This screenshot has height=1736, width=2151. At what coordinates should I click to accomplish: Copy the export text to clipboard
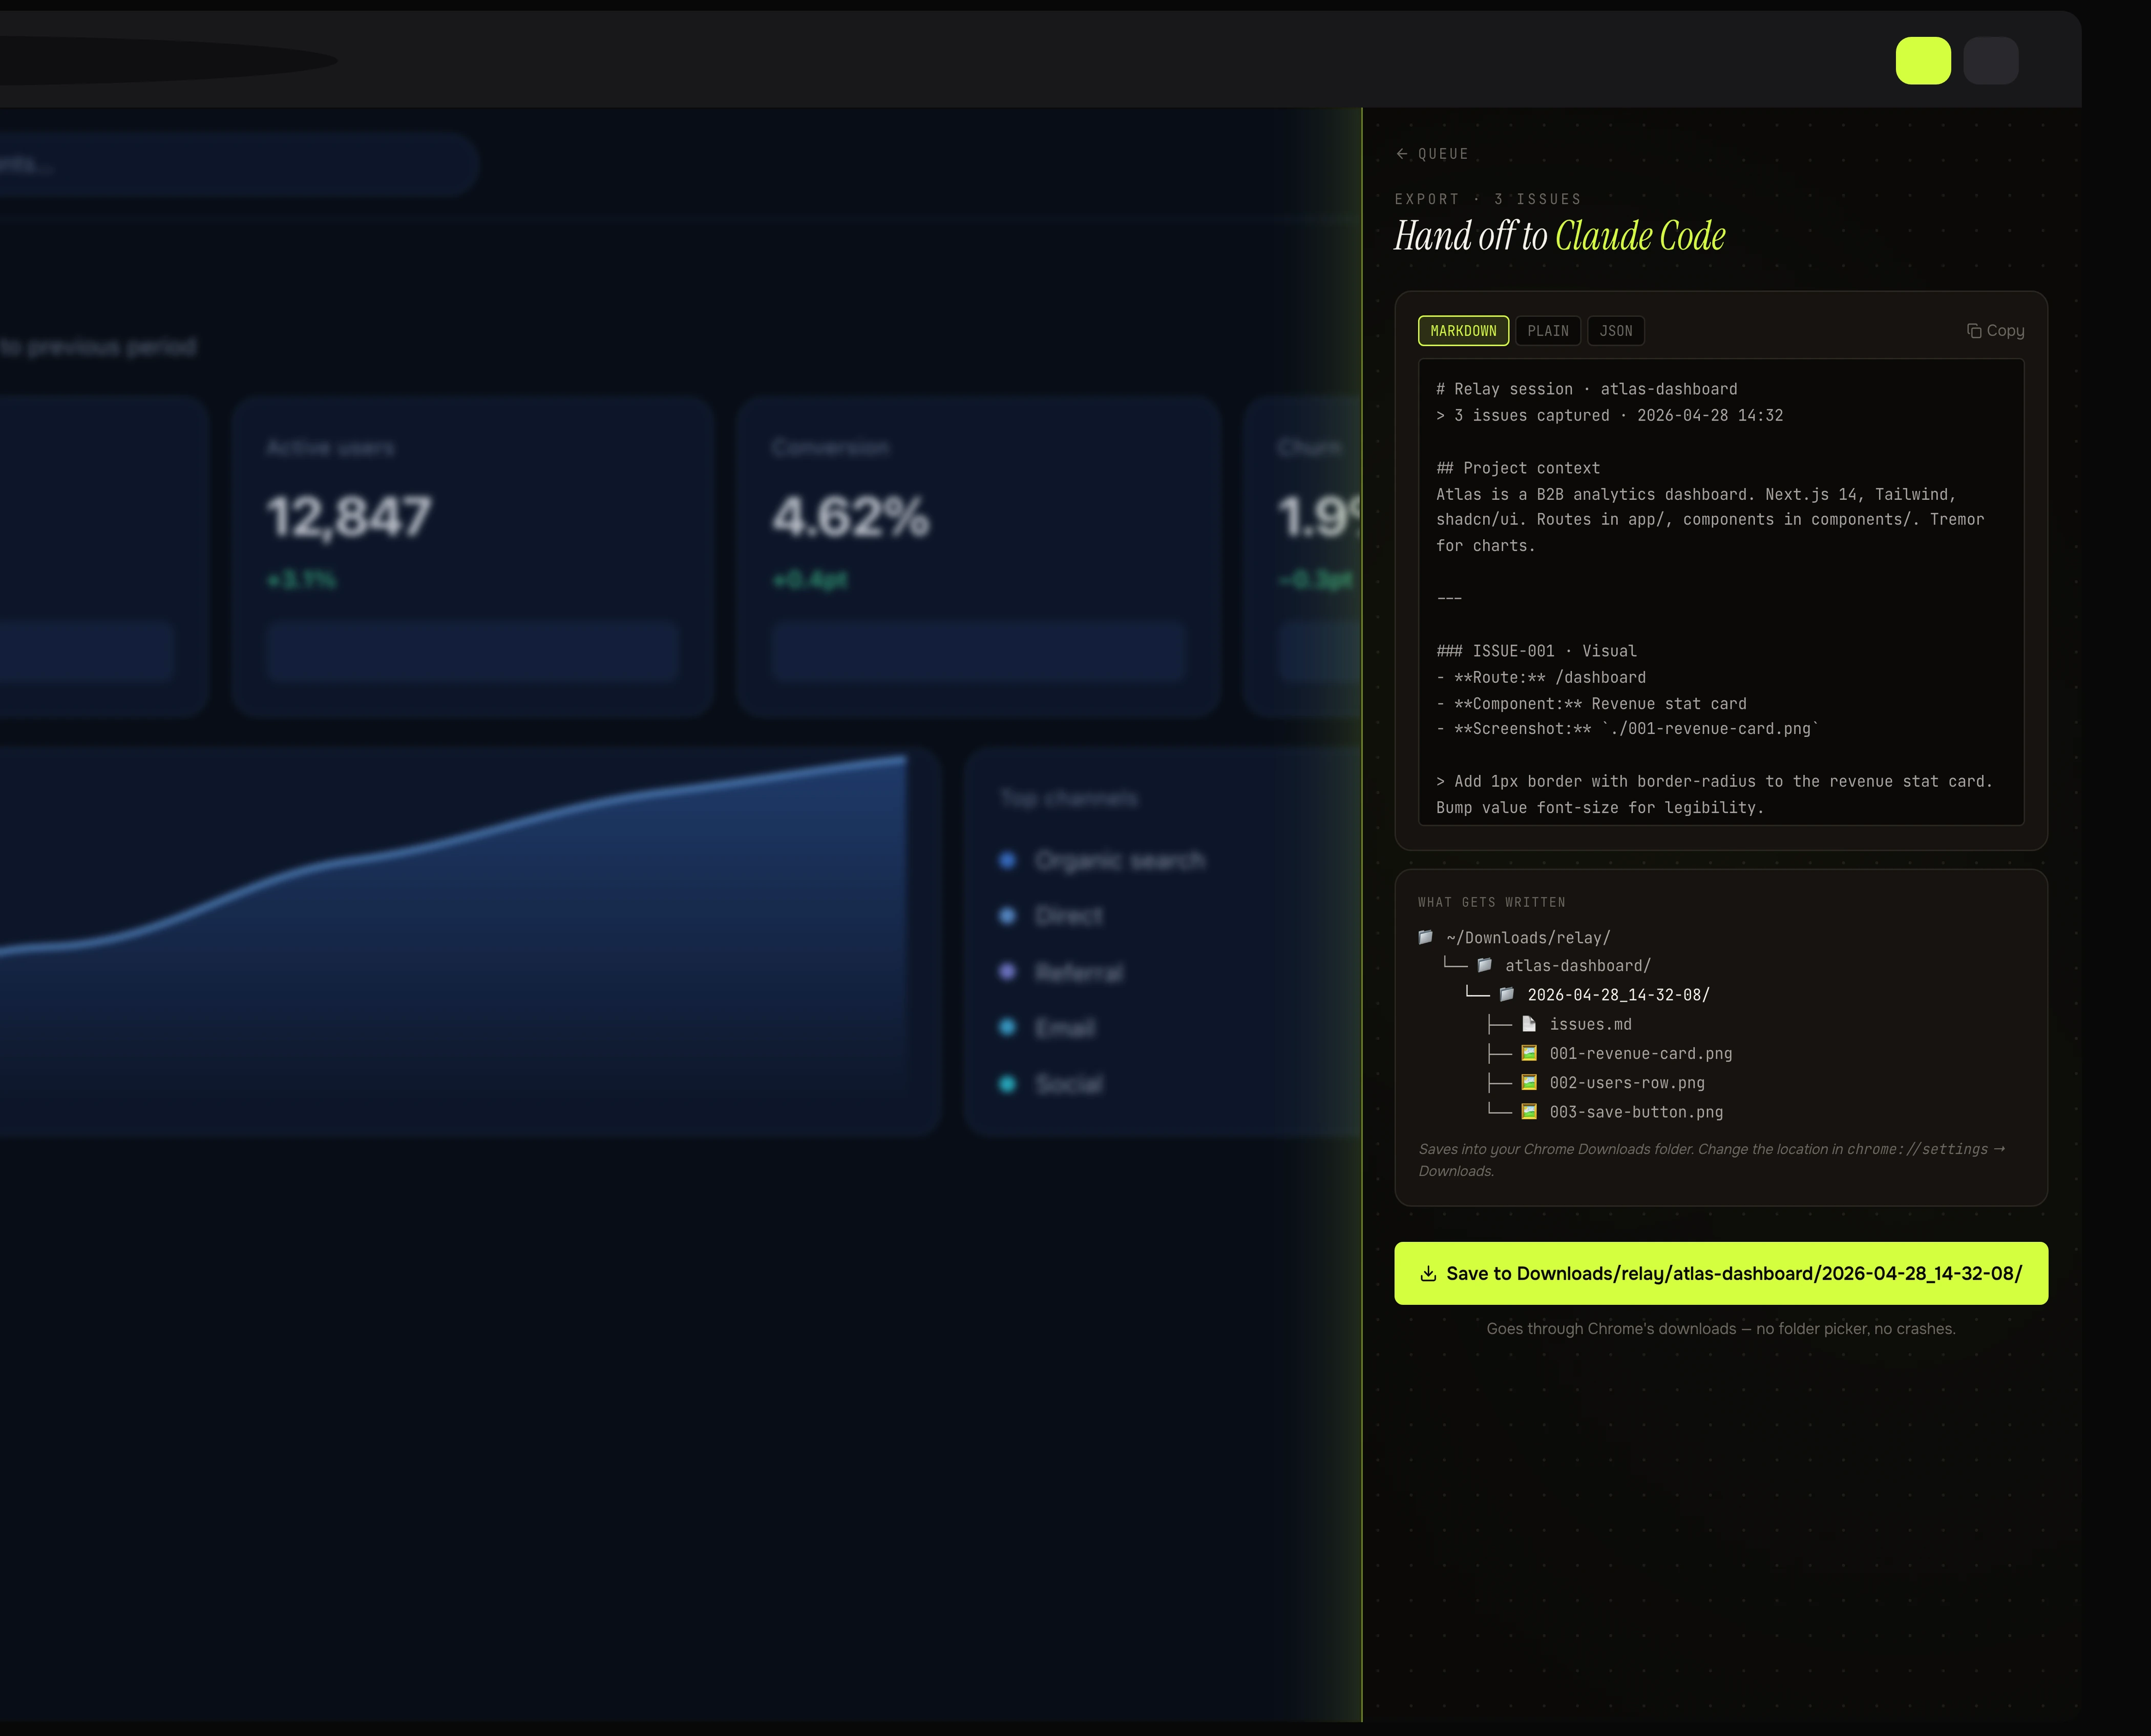click(x=1995, y=331)
